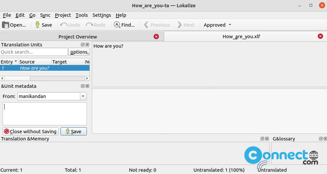Sort by the Entry column header
The image size is (327, 174).
tap(9, 62)
